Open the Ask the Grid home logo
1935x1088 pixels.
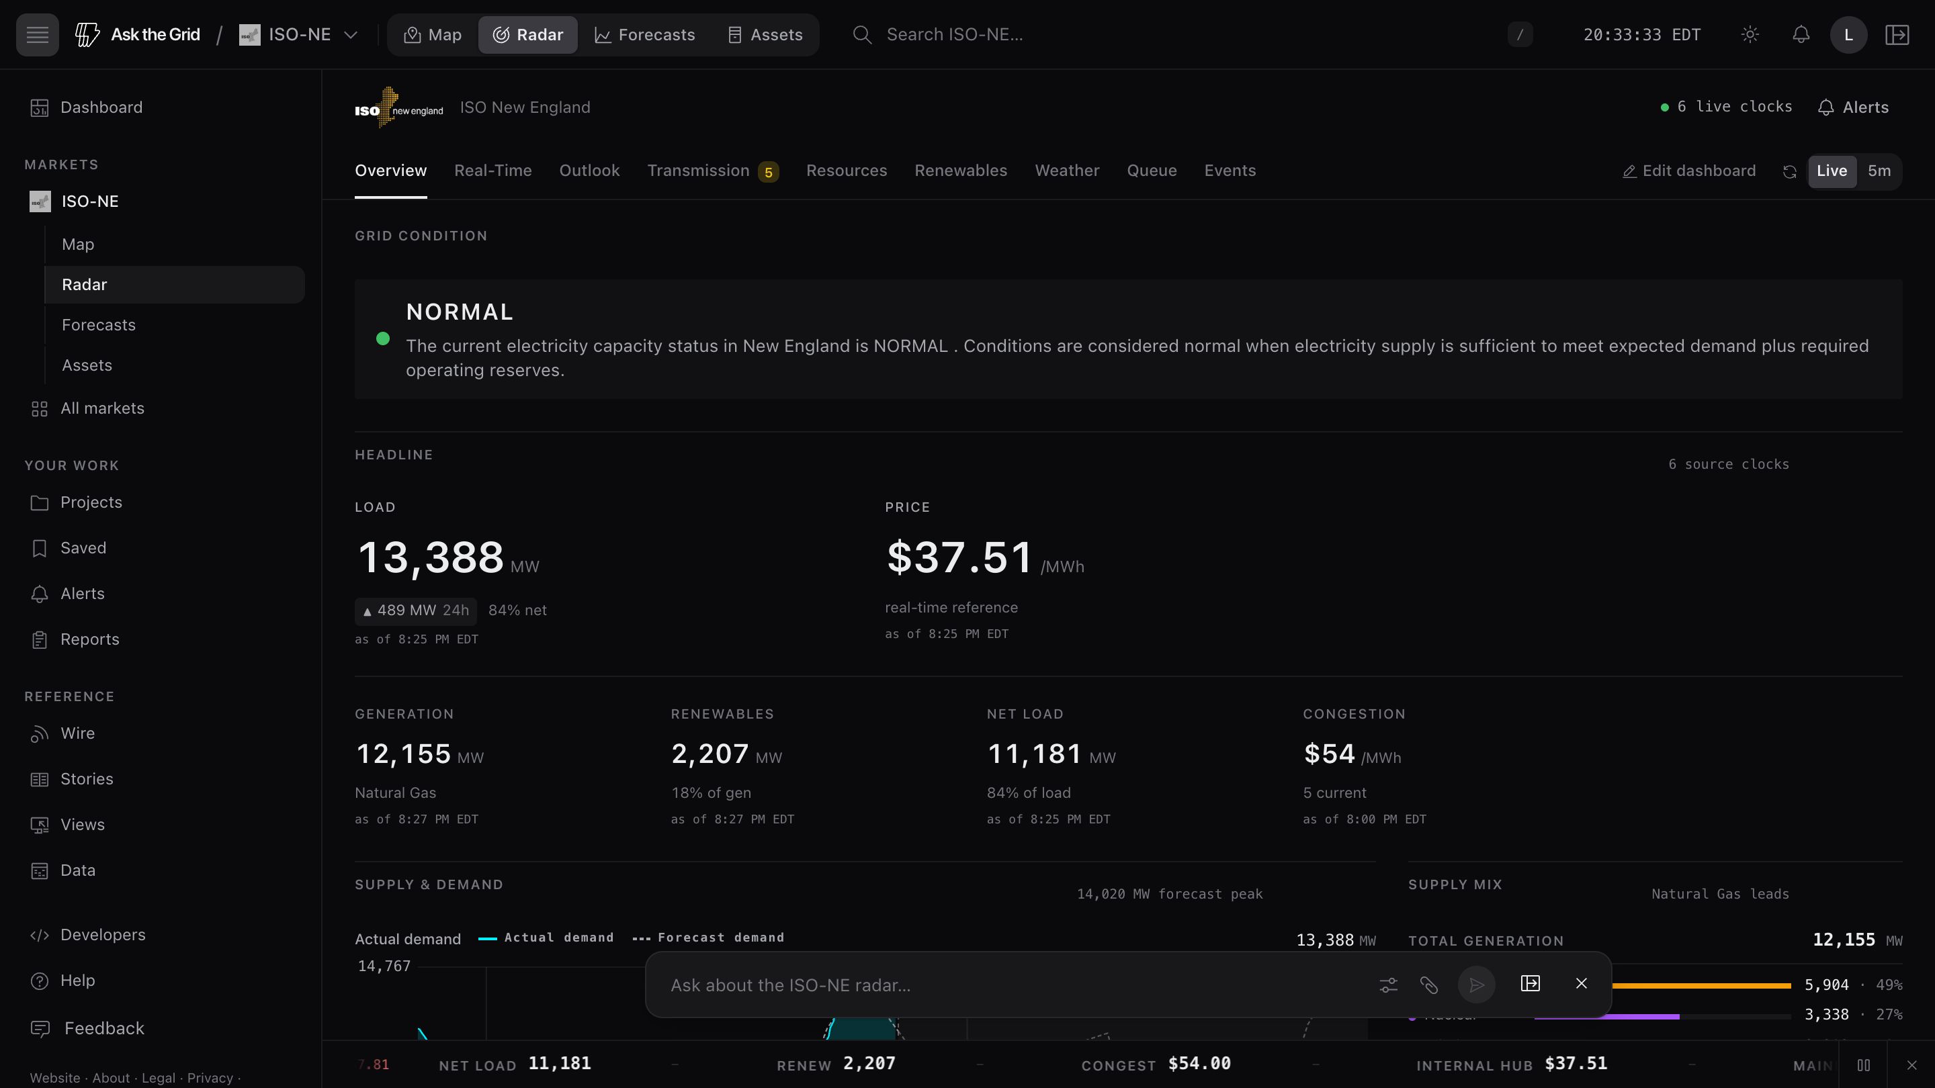tap(138, 34)
